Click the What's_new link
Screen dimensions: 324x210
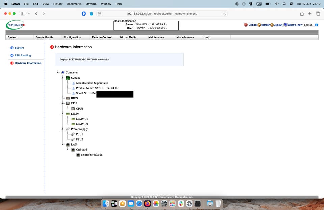[x=295, y=25]
